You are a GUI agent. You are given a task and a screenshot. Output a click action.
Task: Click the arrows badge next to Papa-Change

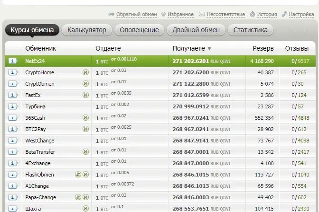point(78,197)
